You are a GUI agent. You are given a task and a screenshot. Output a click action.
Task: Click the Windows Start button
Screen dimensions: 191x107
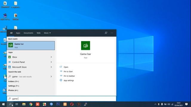pyautogui.click(x=3, y=104)
